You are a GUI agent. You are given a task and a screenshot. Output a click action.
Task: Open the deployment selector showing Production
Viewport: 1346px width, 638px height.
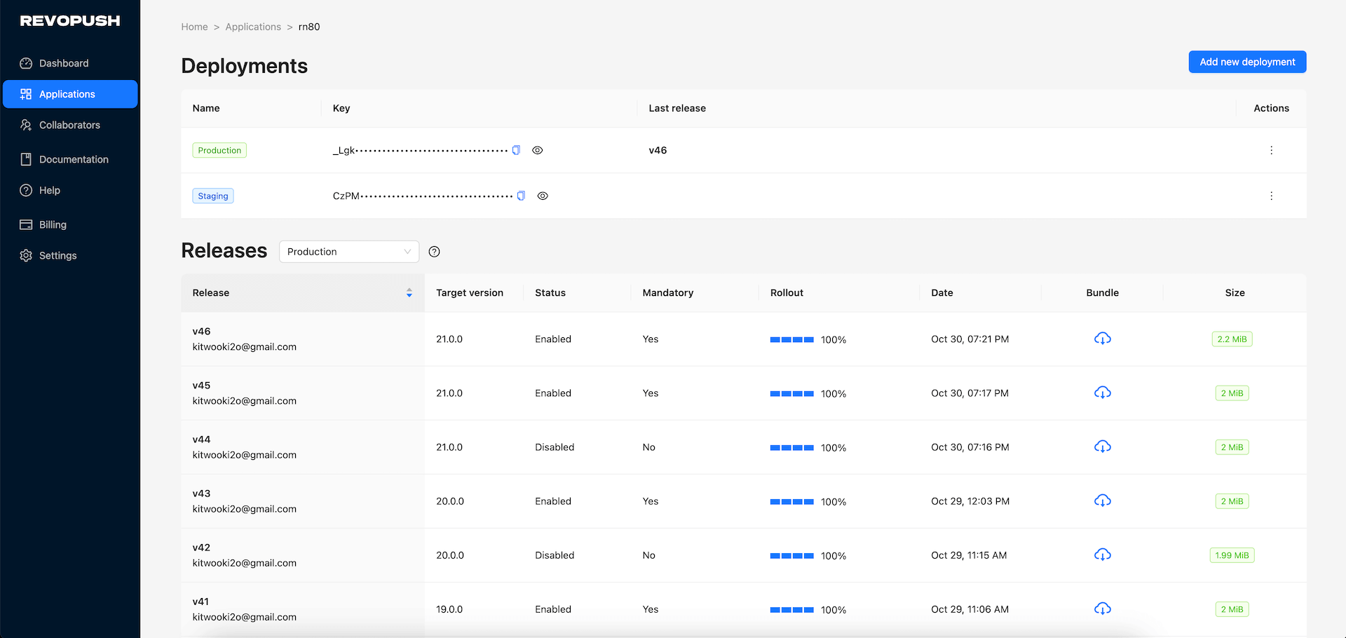pyautogui.click(x=348, y=251)
